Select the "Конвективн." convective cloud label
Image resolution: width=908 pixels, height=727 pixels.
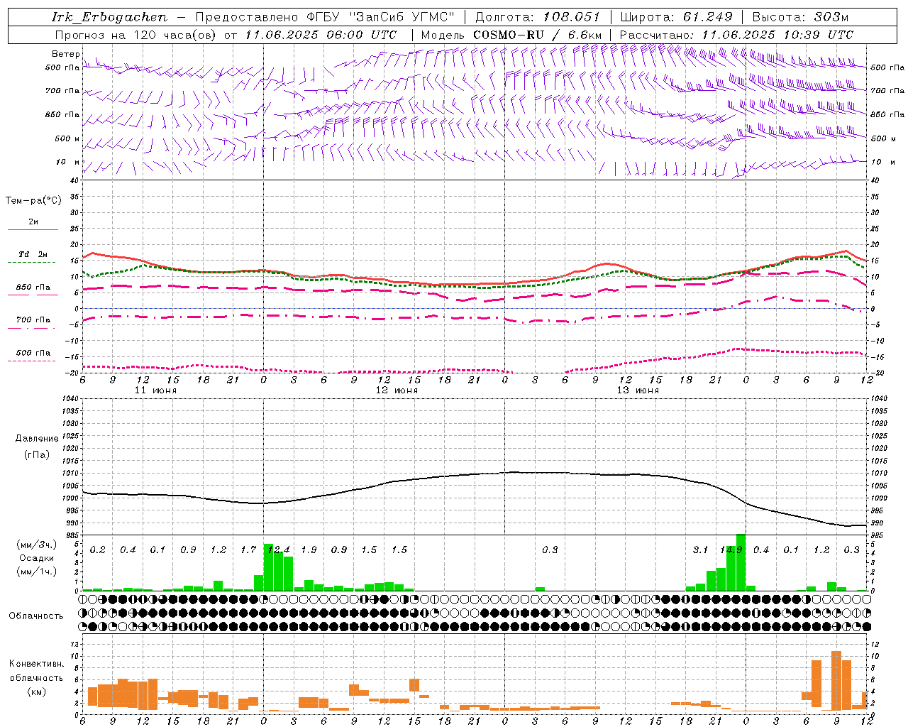37,664
